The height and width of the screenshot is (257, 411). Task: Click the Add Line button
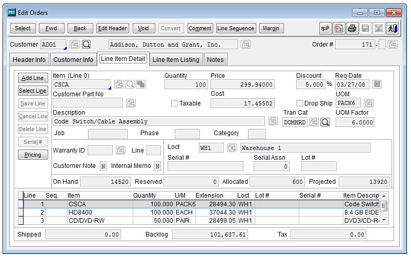pyautogui.click(x=33, y=78)
